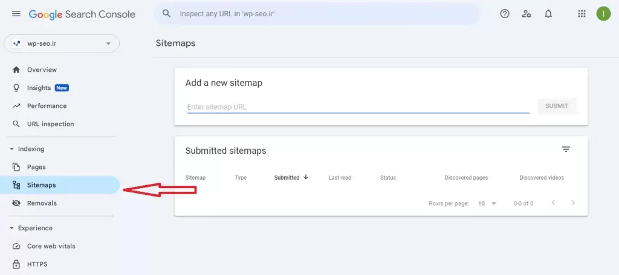
Task: Open the Google apps grid icon
Action: 582,14
